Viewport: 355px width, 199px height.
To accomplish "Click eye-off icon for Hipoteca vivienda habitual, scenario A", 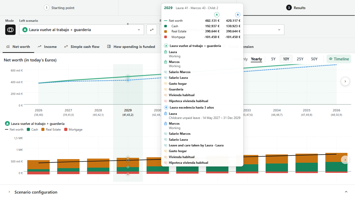I will pos(166,101).
